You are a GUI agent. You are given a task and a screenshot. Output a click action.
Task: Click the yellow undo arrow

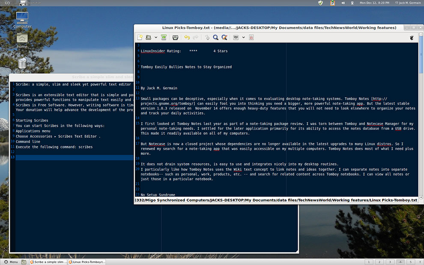click(187, 37)
